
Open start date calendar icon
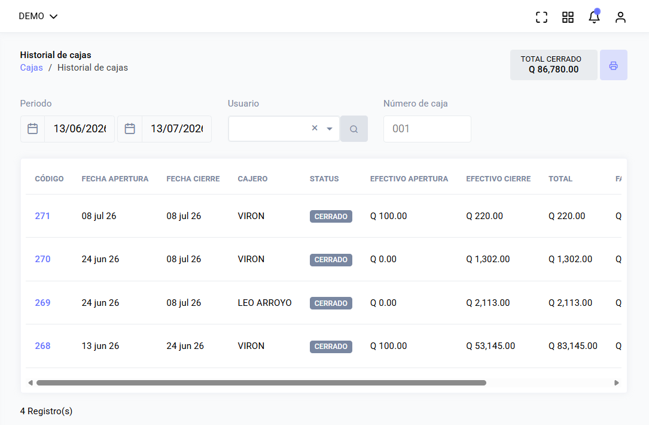tap(33, 129)
